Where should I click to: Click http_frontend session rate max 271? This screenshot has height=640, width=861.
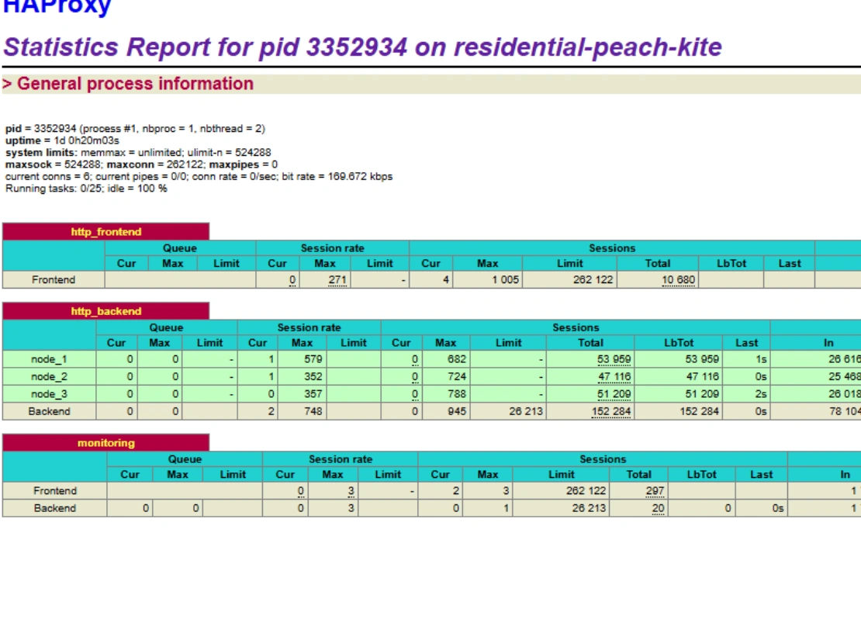click(x=337, y=280)
